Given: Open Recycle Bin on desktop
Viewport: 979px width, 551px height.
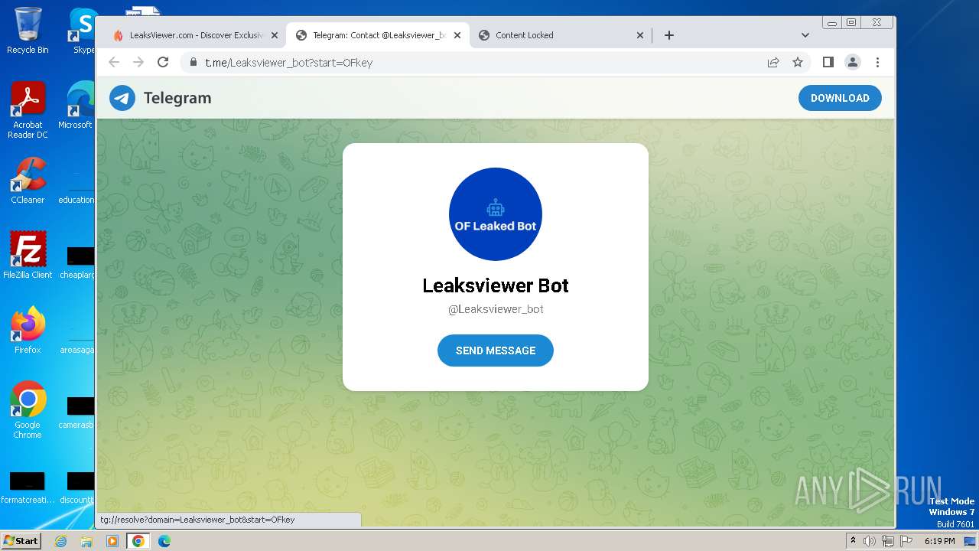Looking at the screenshot, I should click(x=28, y=31).
